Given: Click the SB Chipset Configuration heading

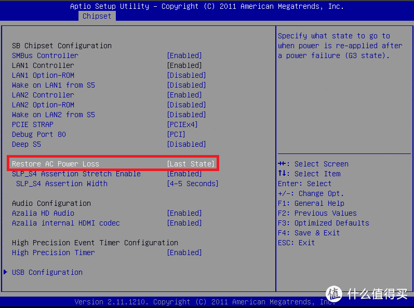Looking at the screenshot, I should (x=62, y=46).
